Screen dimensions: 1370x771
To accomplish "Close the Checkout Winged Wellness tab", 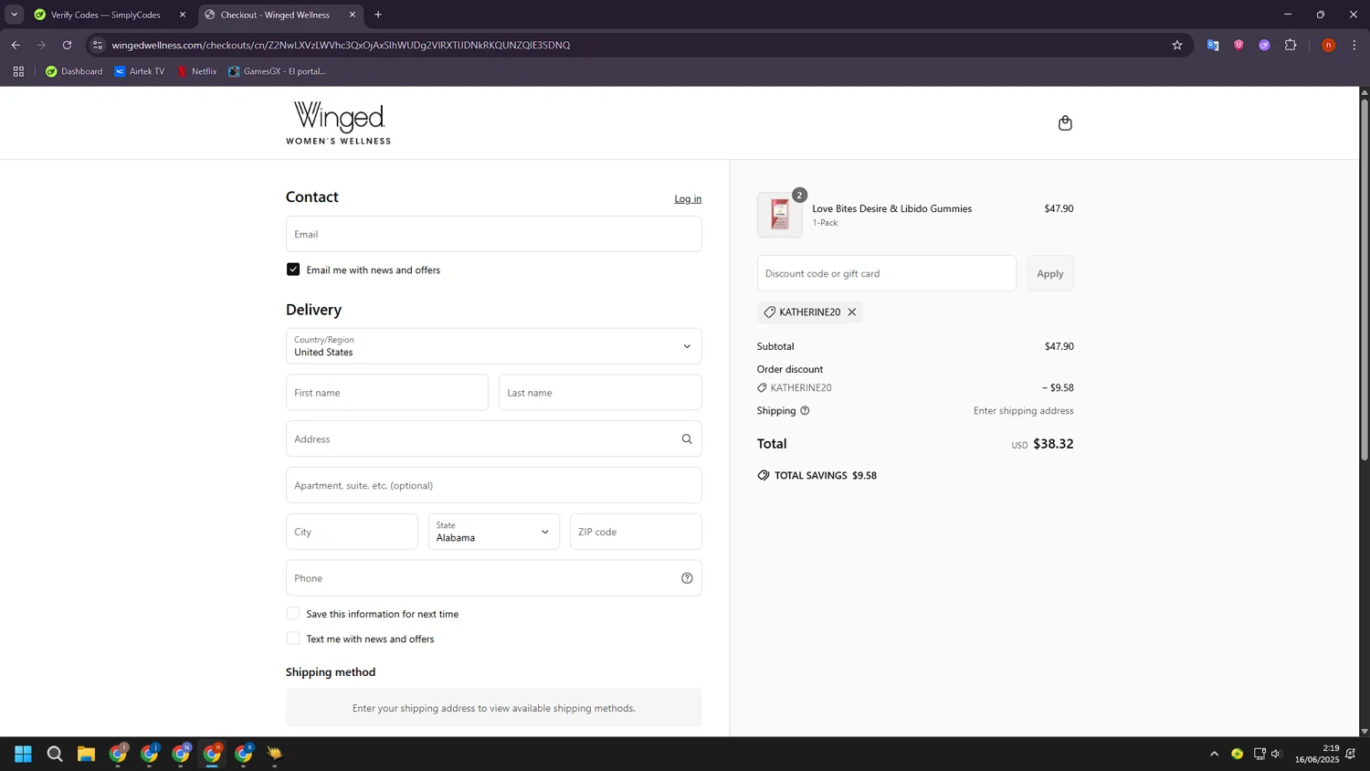I will coord(353,15).
